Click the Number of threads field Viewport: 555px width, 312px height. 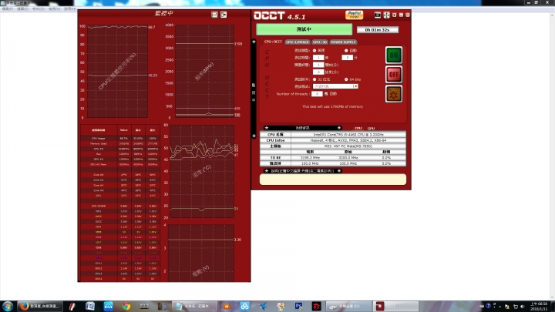tap(317, 94)
